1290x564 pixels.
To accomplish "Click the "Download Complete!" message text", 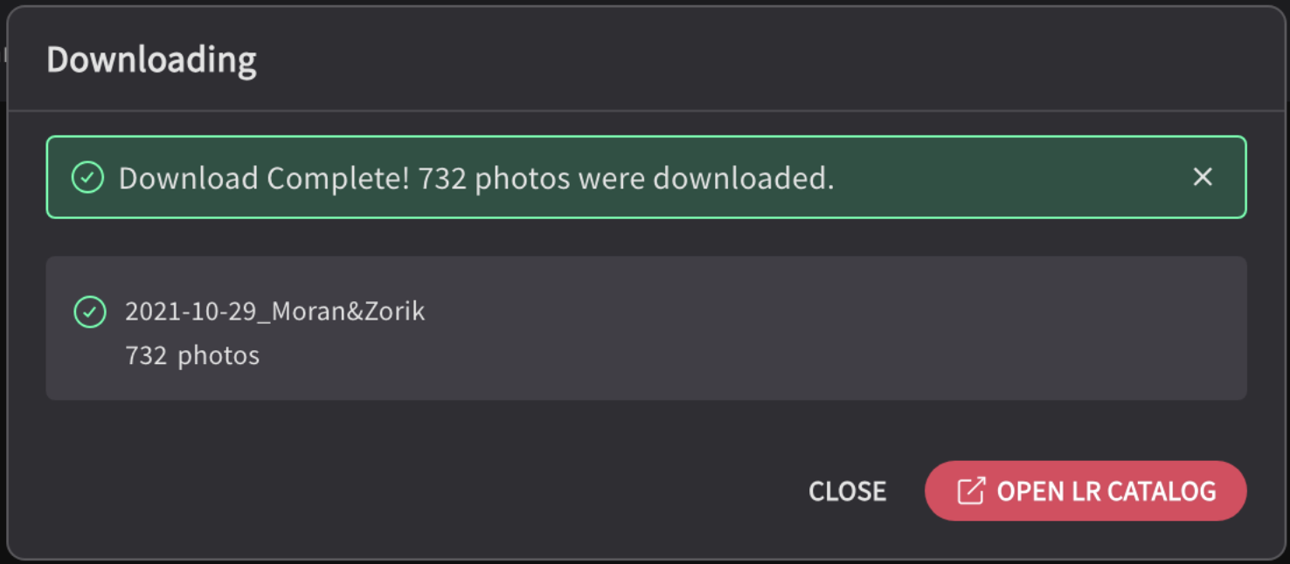I will pos(264,178).
